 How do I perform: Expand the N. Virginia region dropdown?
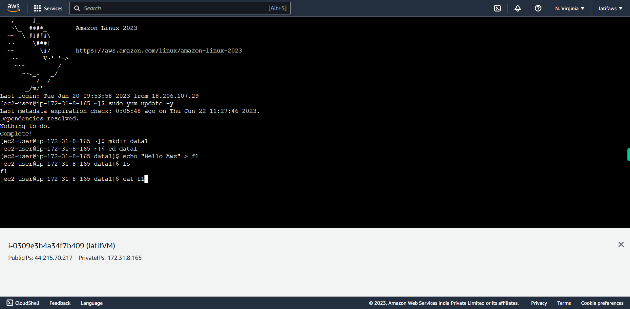570,8
